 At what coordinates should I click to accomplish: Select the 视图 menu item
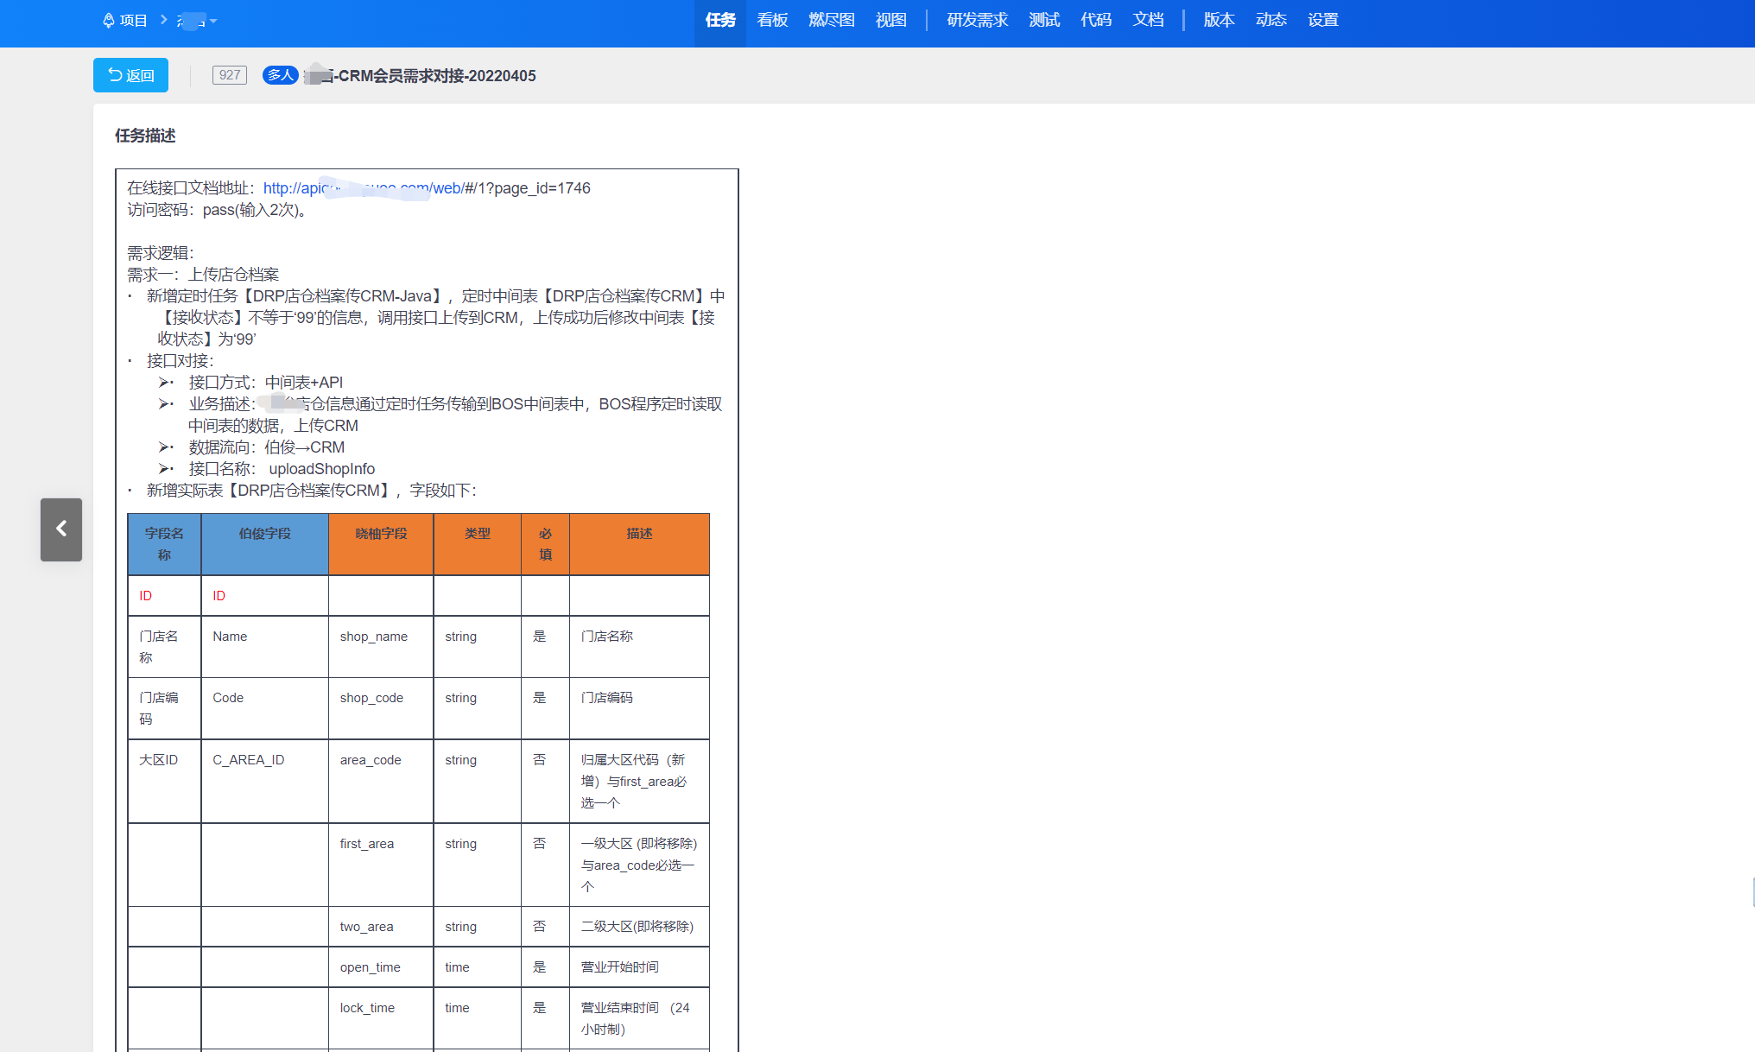click(890, 20)
